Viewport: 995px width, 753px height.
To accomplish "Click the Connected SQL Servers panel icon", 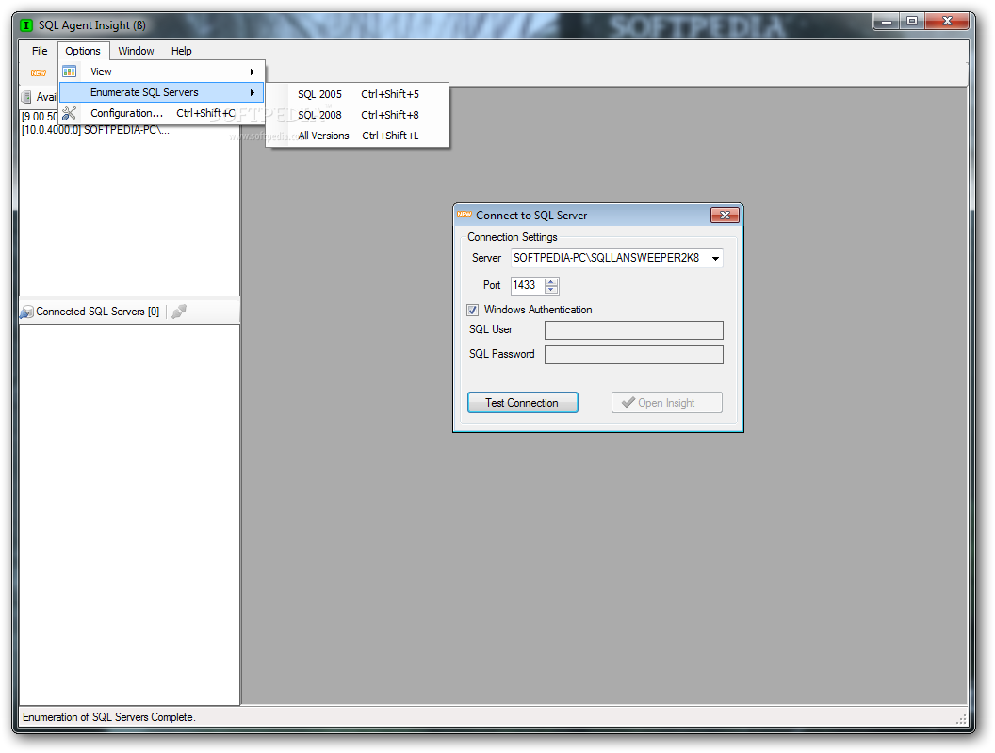I will (x=26, y=312).
